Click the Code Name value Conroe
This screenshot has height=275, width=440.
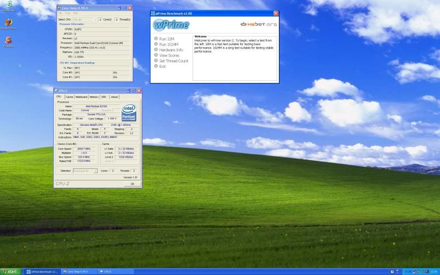tap(85, 110)
